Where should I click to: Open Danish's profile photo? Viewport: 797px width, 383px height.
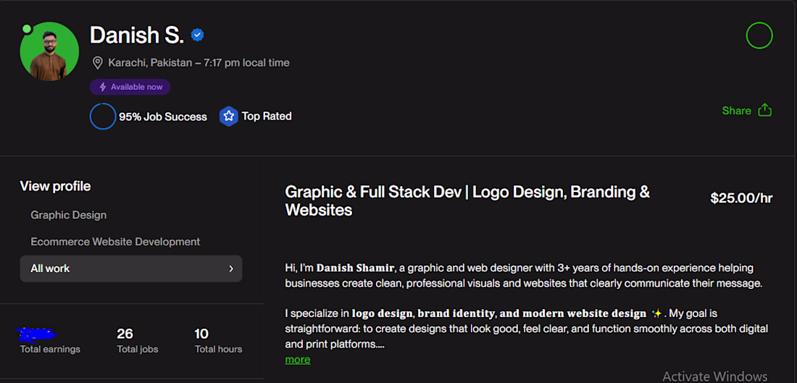coord(49,51)
